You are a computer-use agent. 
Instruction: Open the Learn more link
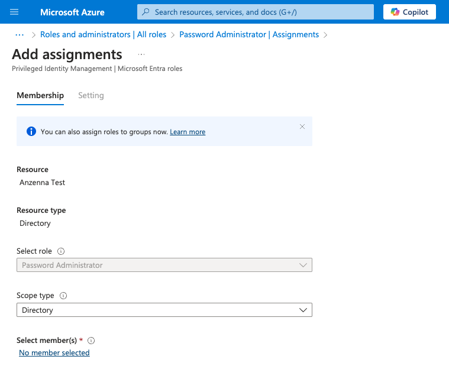tap(188, 132)
